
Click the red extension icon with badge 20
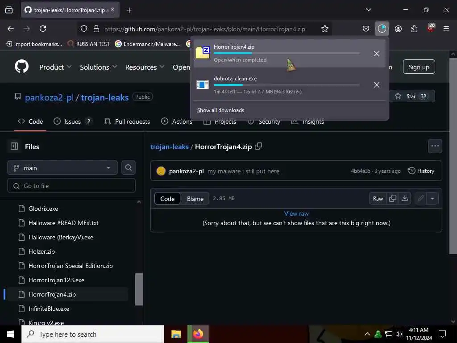point(431,28)
